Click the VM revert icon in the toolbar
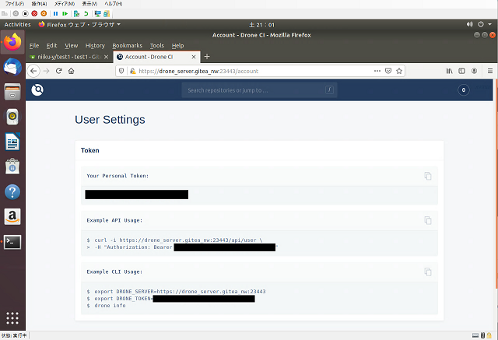This screenshot has width=498, height=340. click(86, 14)
